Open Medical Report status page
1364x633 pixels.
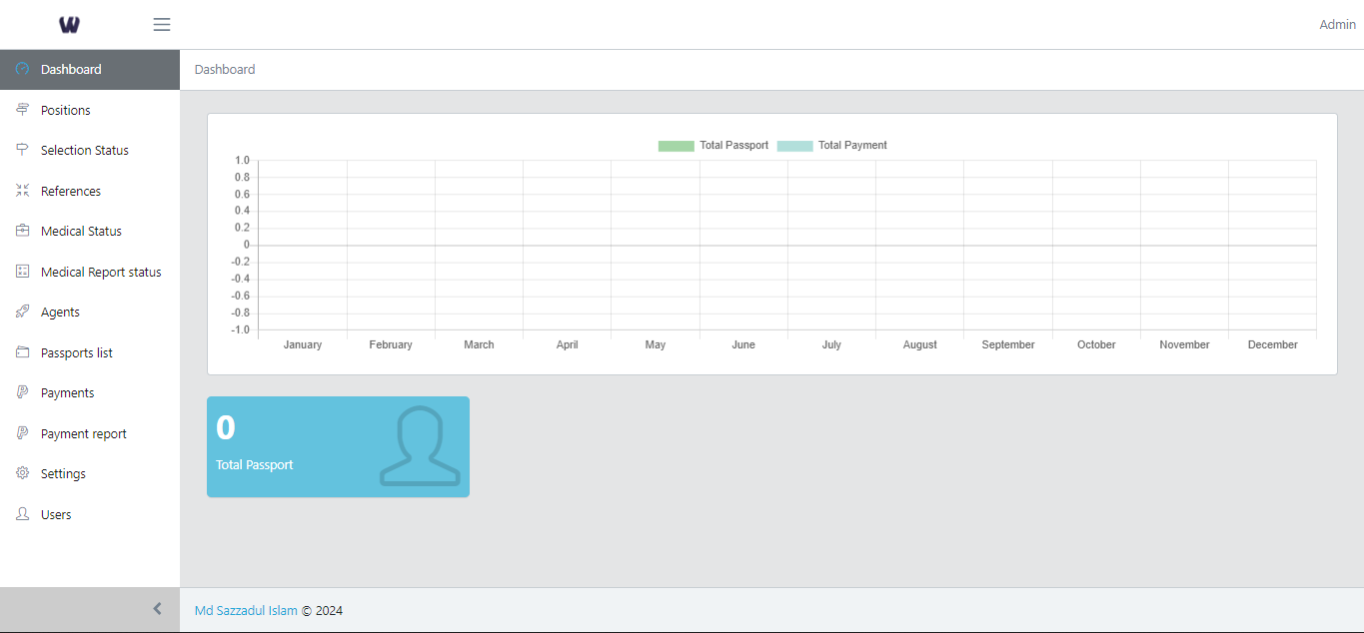point(90,272)
